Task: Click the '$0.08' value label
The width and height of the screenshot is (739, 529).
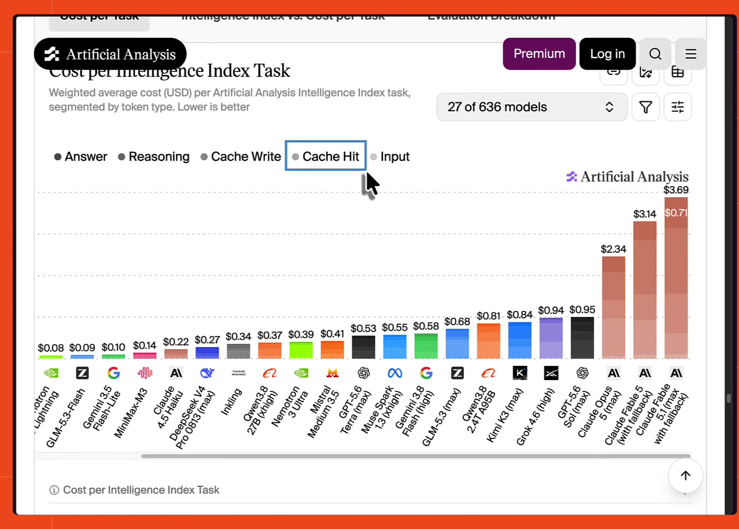Action: pyautogui.click(x=51, y=348)
